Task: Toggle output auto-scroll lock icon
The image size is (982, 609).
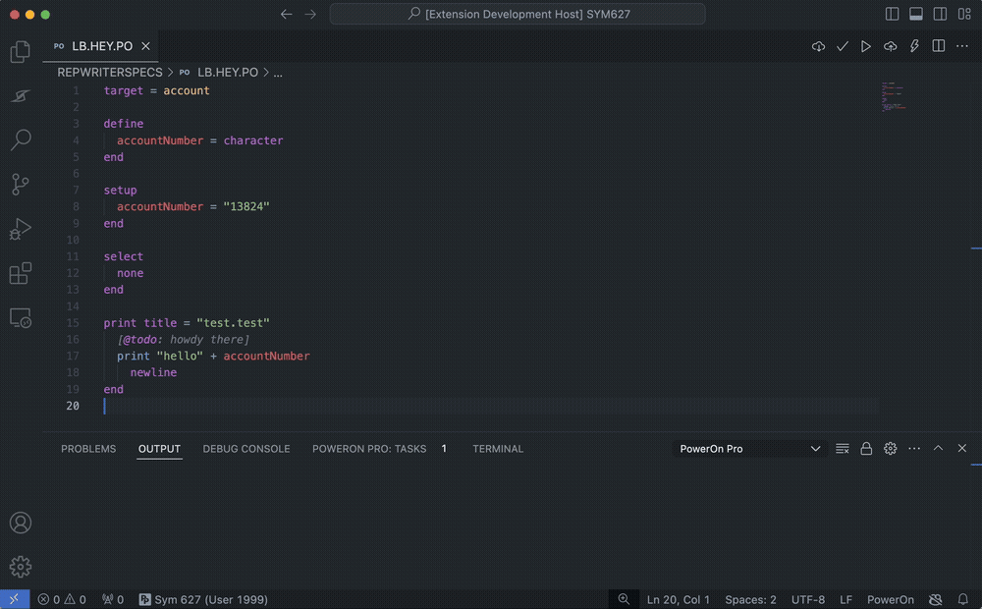Action: click(x=866, y=449)
